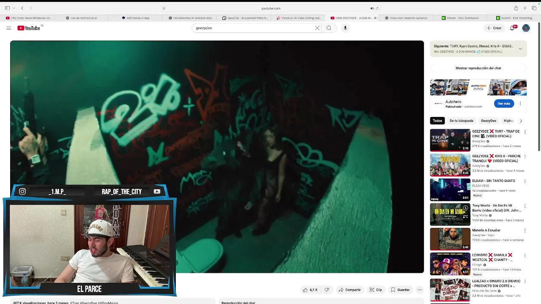The image size is (541, 304).
Task: Start voice search with the microphone icon
Action: tap(345, 28)
